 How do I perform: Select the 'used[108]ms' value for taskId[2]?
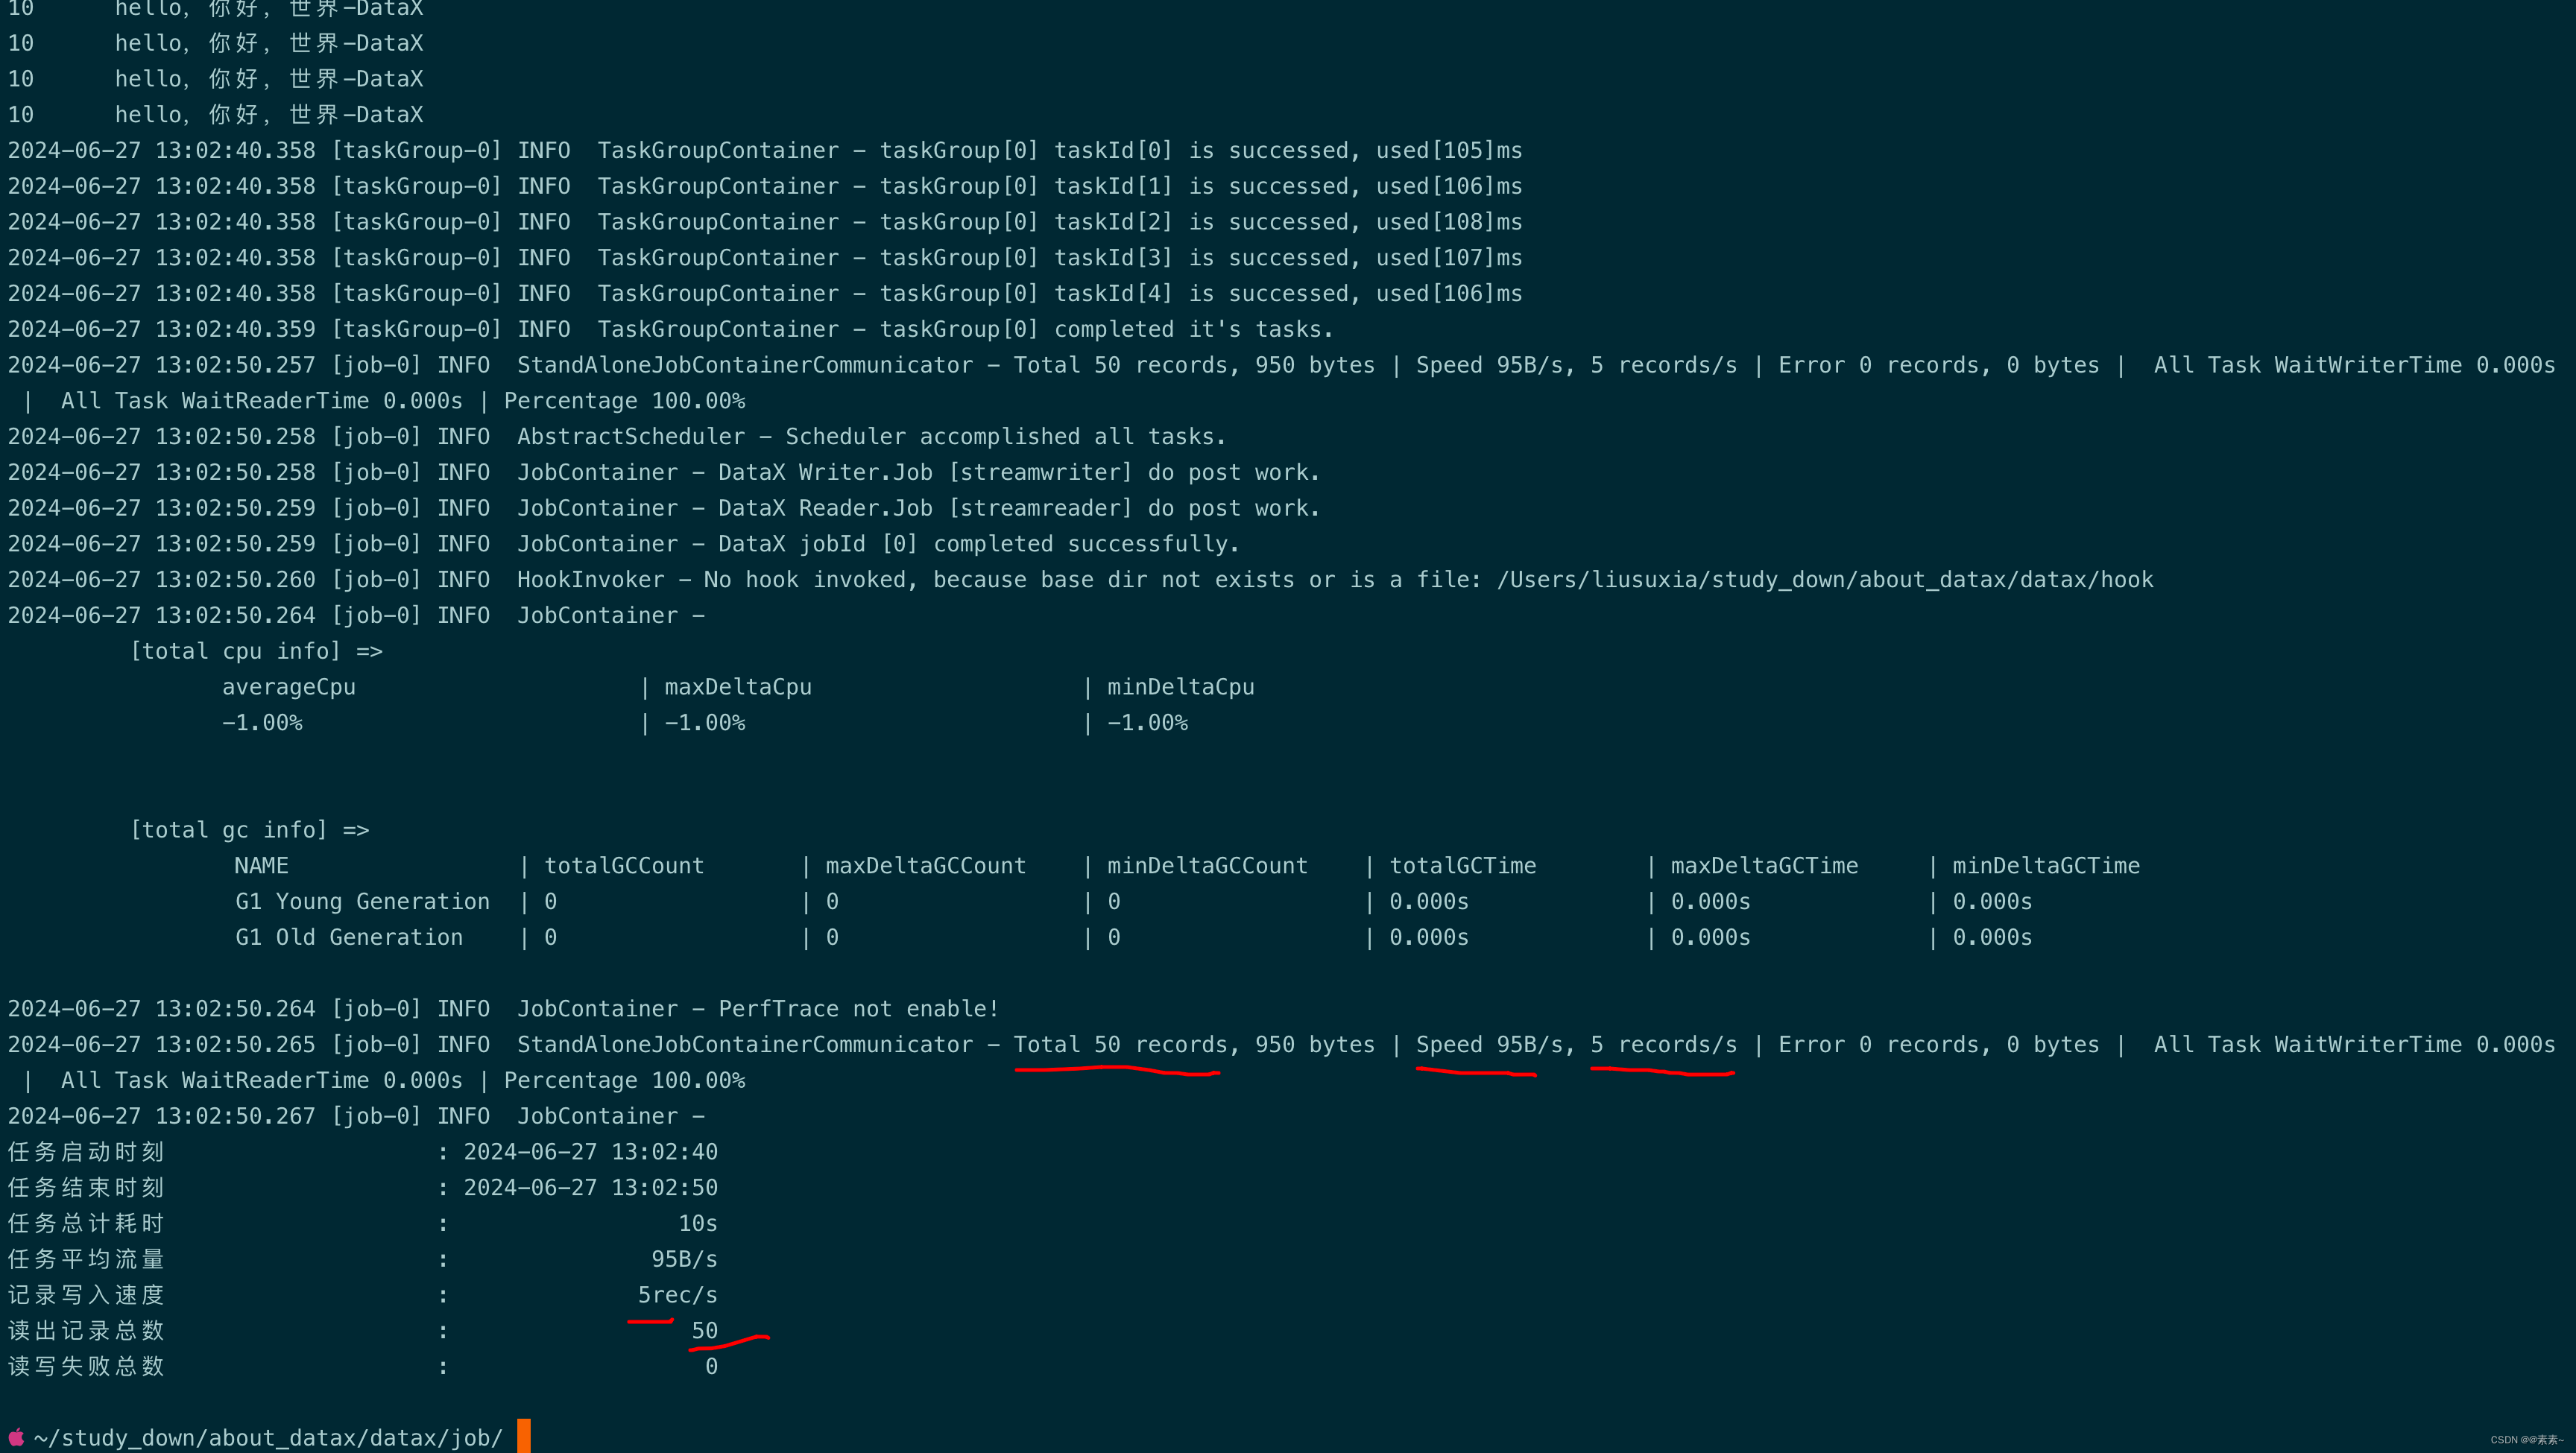tap(1449, 222)
